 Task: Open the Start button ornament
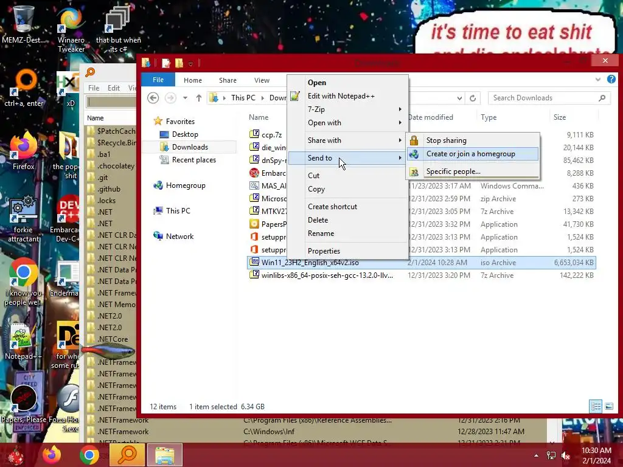tap(16, 455)
